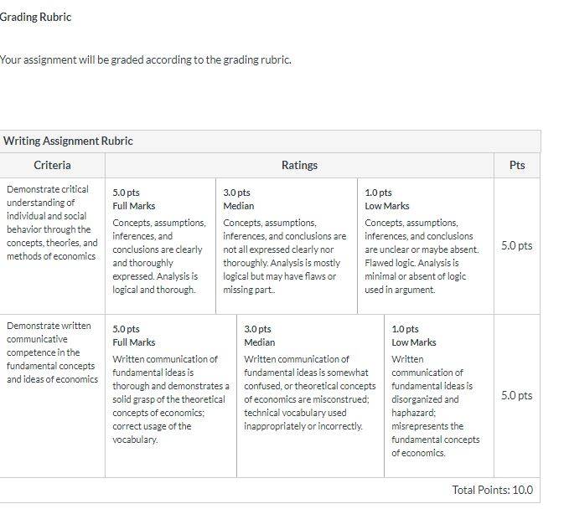Click the Total Points: 10.0 text
564x509 pixels.
[493, 490]
